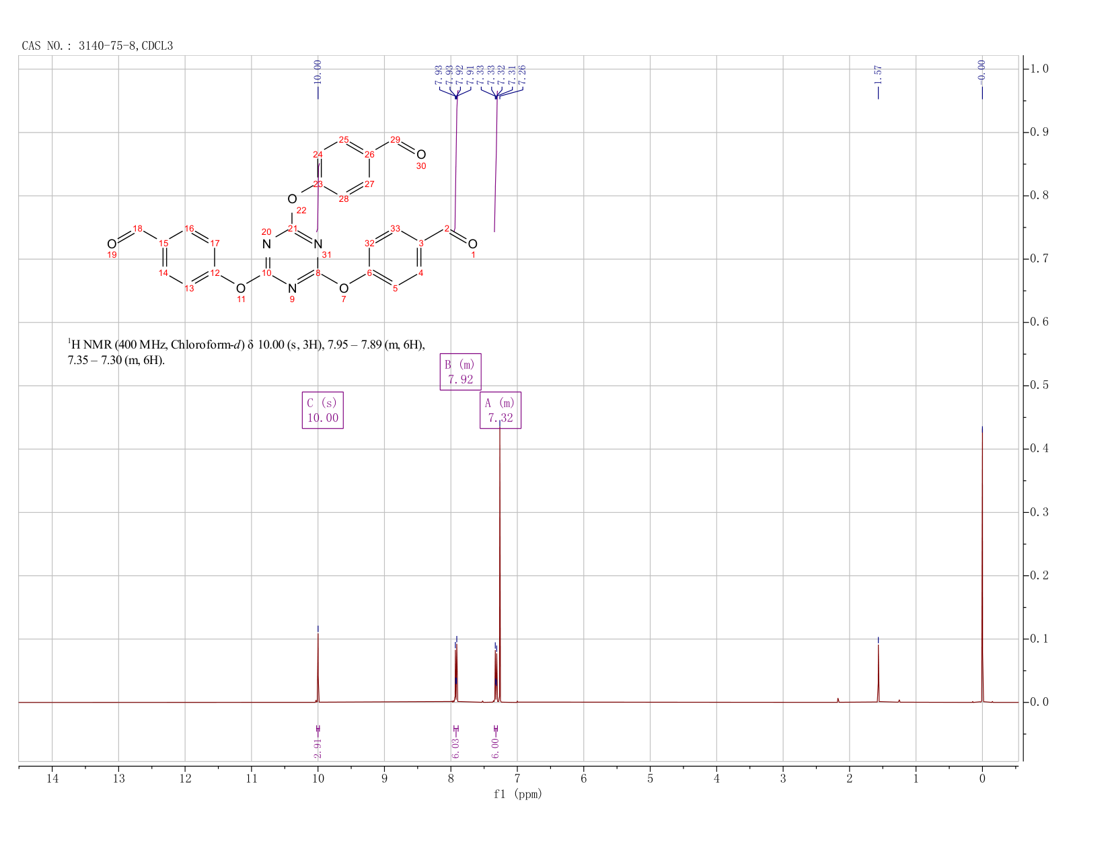The width and height of the screenshot is (1110, 858).
Task: Click the 0.6 intensity axis label
Action: (1040, 322)
